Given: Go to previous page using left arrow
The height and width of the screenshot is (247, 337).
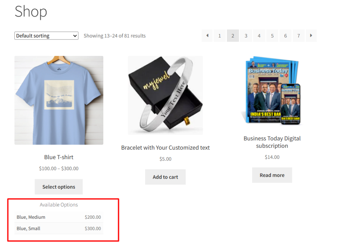Looking at the screenshot, I should [x=207, y=36].
